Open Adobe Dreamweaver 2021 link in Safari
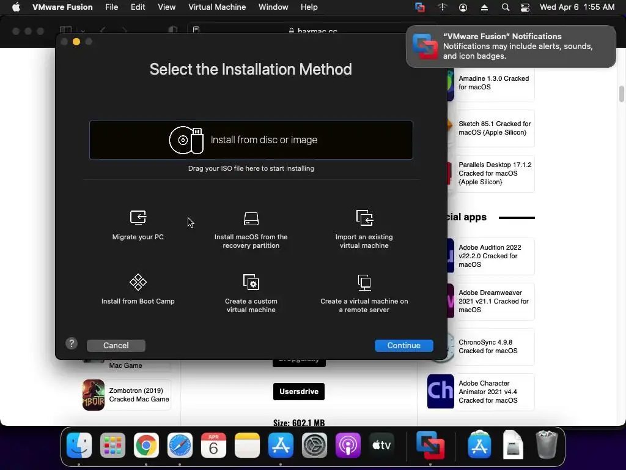626x470 pixels. coord(493,301)
